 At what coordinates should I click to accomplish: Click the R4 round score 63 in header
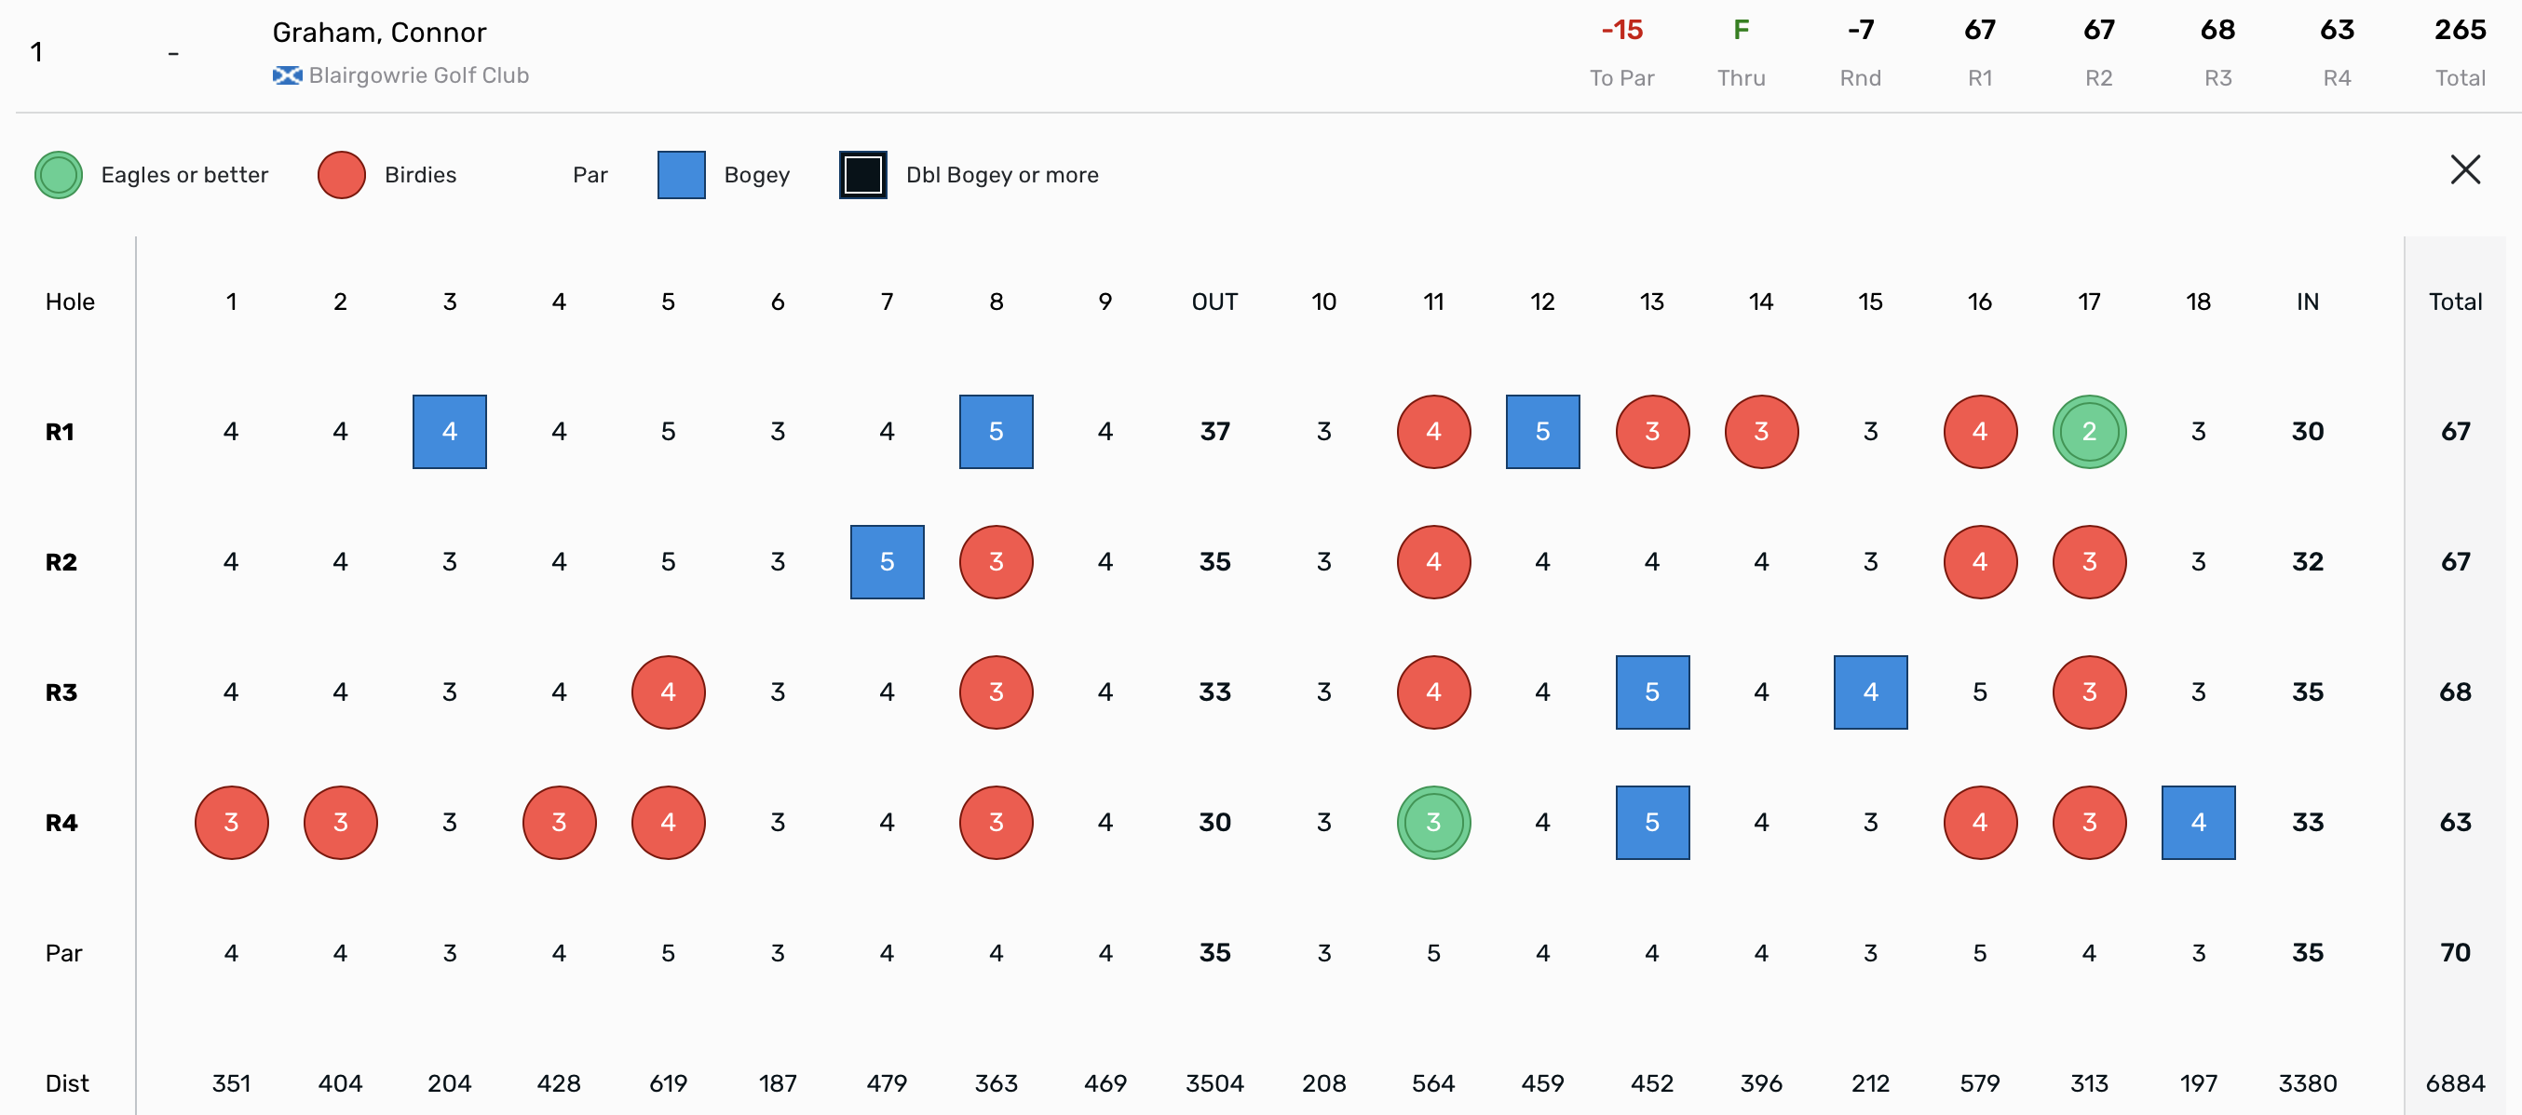point(2336,31)
